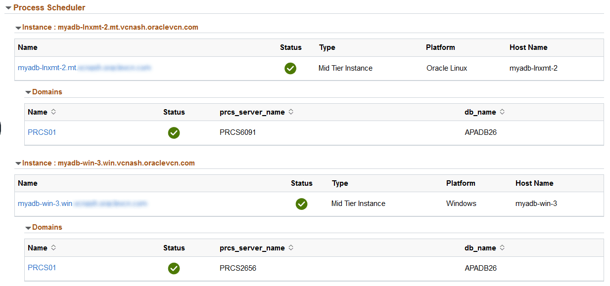Sort by prcs_server_name in the first Domains table
Viewport: 610px width, 286px height.
point(291,112)
